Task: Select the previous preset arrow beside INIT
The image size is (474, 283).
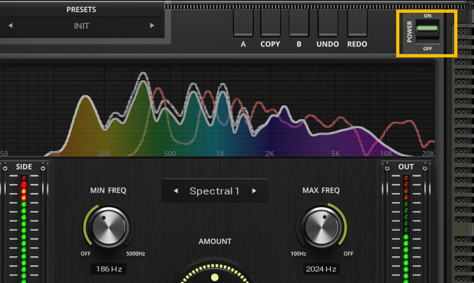Action: tap(10, 25)
